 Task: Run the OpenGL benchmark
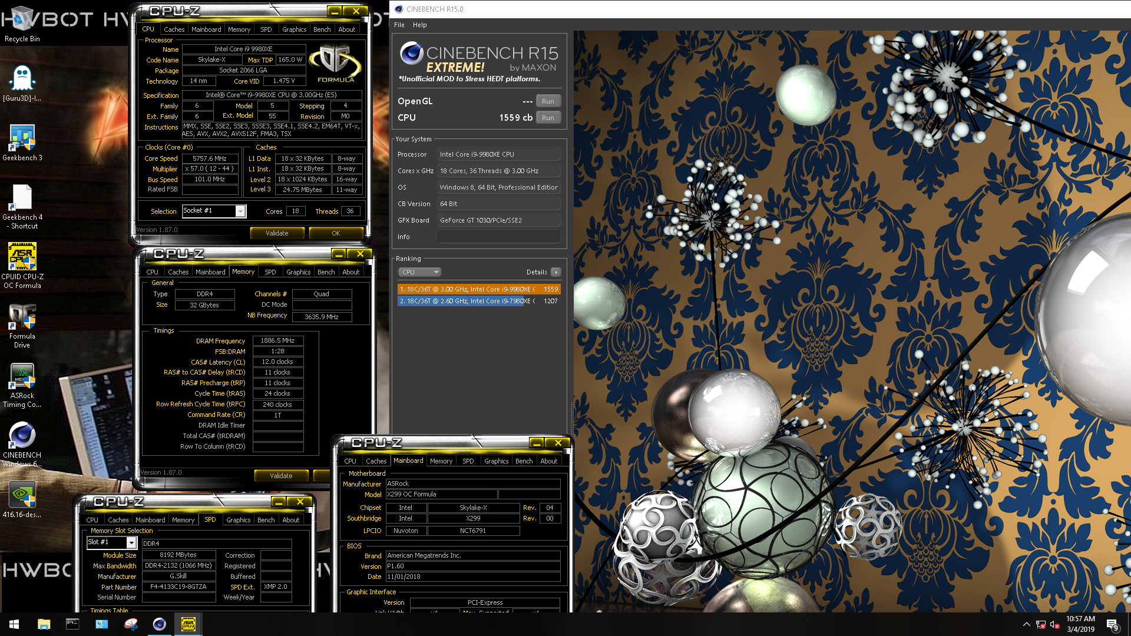coord(548,101)
